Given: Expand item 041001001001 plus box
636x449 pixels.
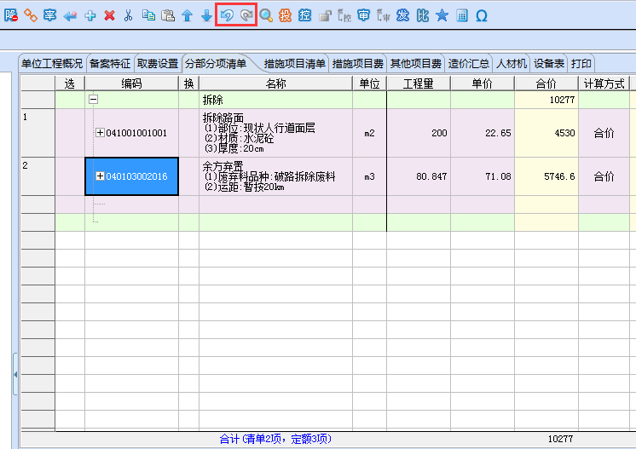Looking at the screenshot, I should [x=101, y=133].
